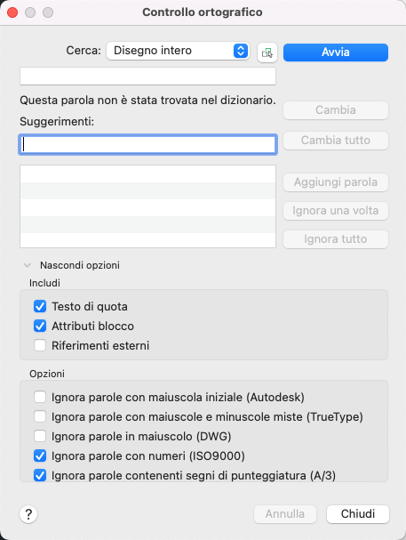Start the spell check with Avvia
Screen dimensions: 406x540
click(x=336, y=52)
